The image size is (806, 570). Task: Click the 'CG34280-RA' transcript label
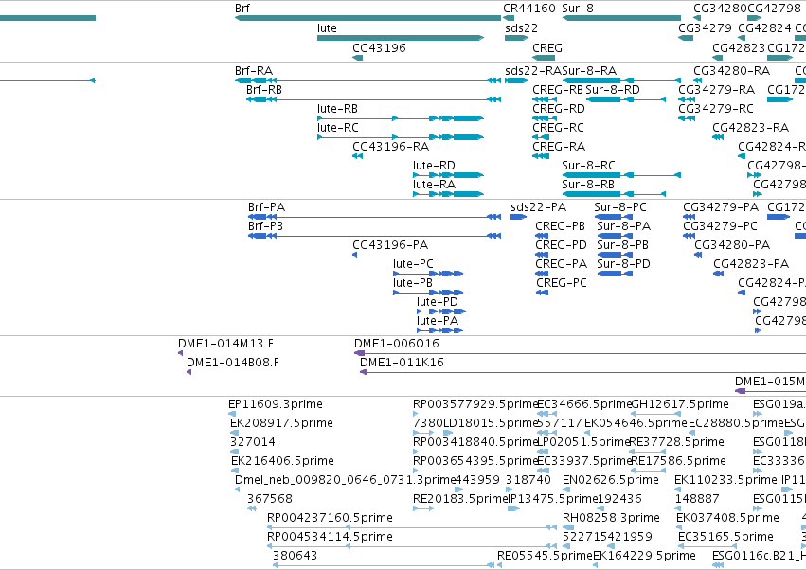tap(731, 70)
